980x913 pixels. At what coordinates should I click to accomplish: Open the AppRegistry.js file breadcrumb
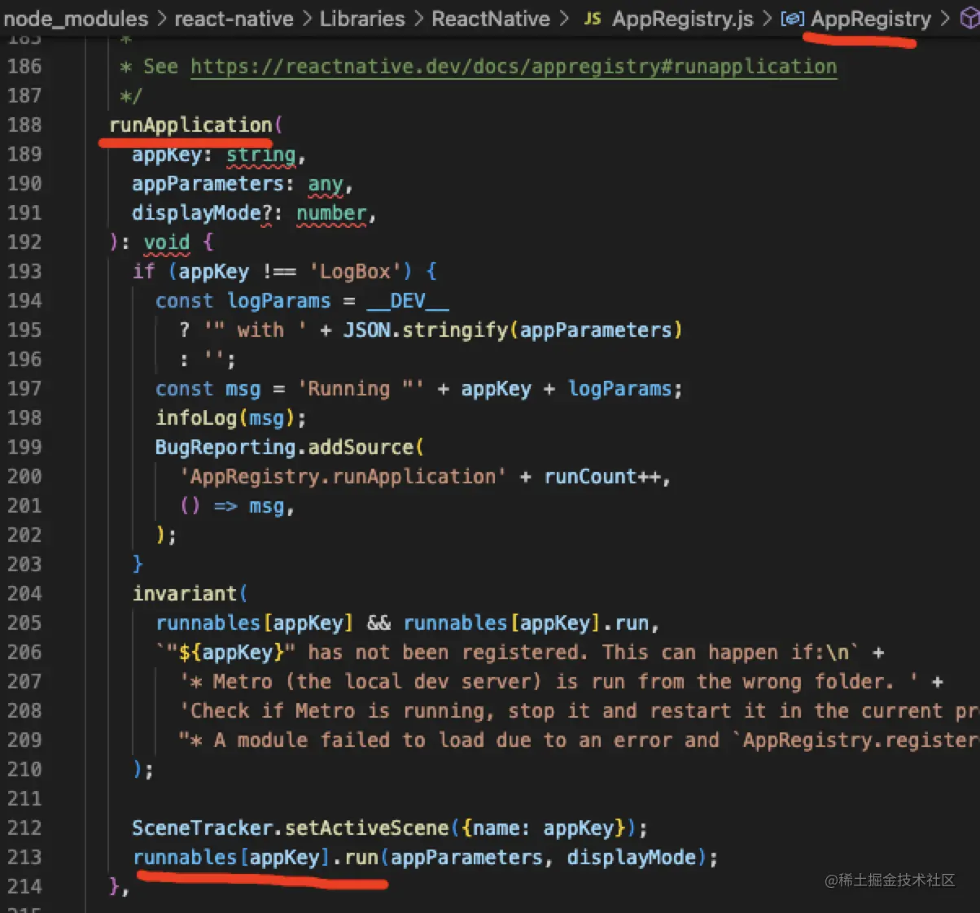pos(682,19)
